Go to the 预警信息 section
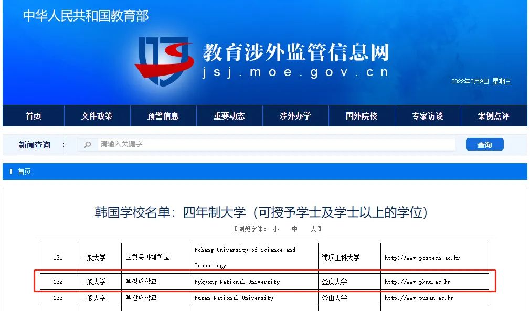Viewport: 530px width, 311px height. pos(163,116)
